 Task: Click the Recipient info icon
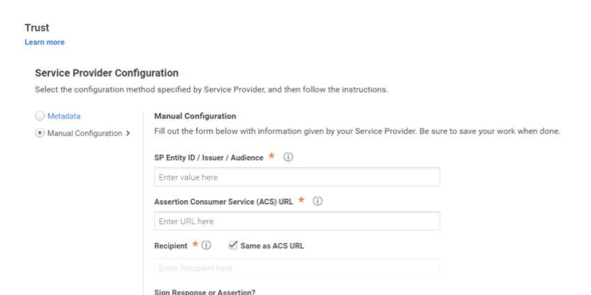[x=207, y=246]
